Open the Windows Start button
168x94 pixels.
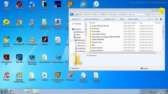point(3,92)
